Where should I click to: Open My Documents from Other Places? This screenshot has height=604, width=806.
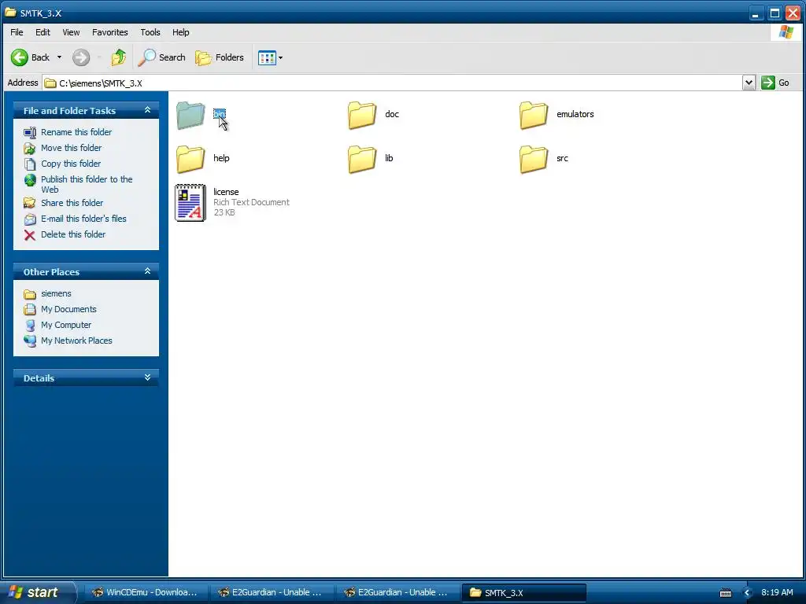click(x=68, y=309)
